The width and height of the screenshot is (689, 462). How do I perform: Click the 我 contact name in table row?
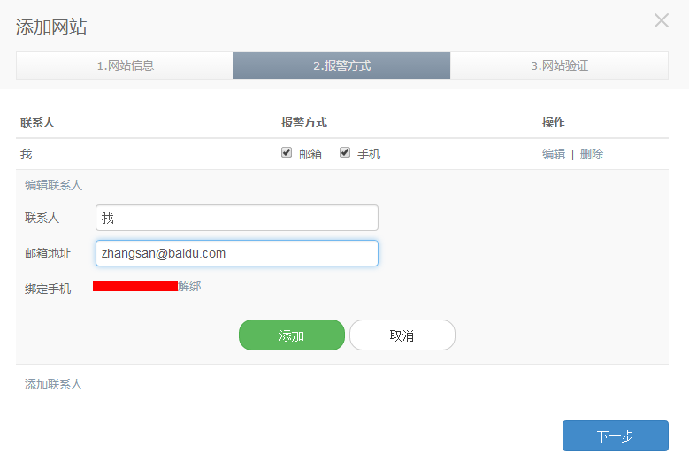(x=26, y=154)
